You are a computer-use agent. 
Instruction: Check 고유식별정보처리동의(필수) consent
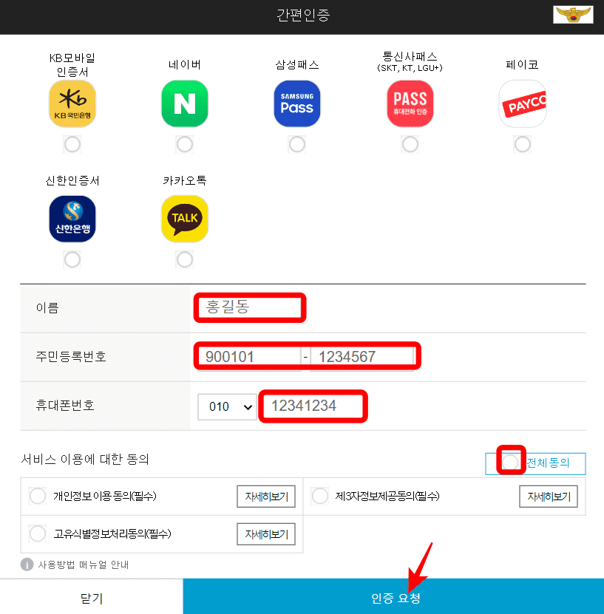pos(38,533)
